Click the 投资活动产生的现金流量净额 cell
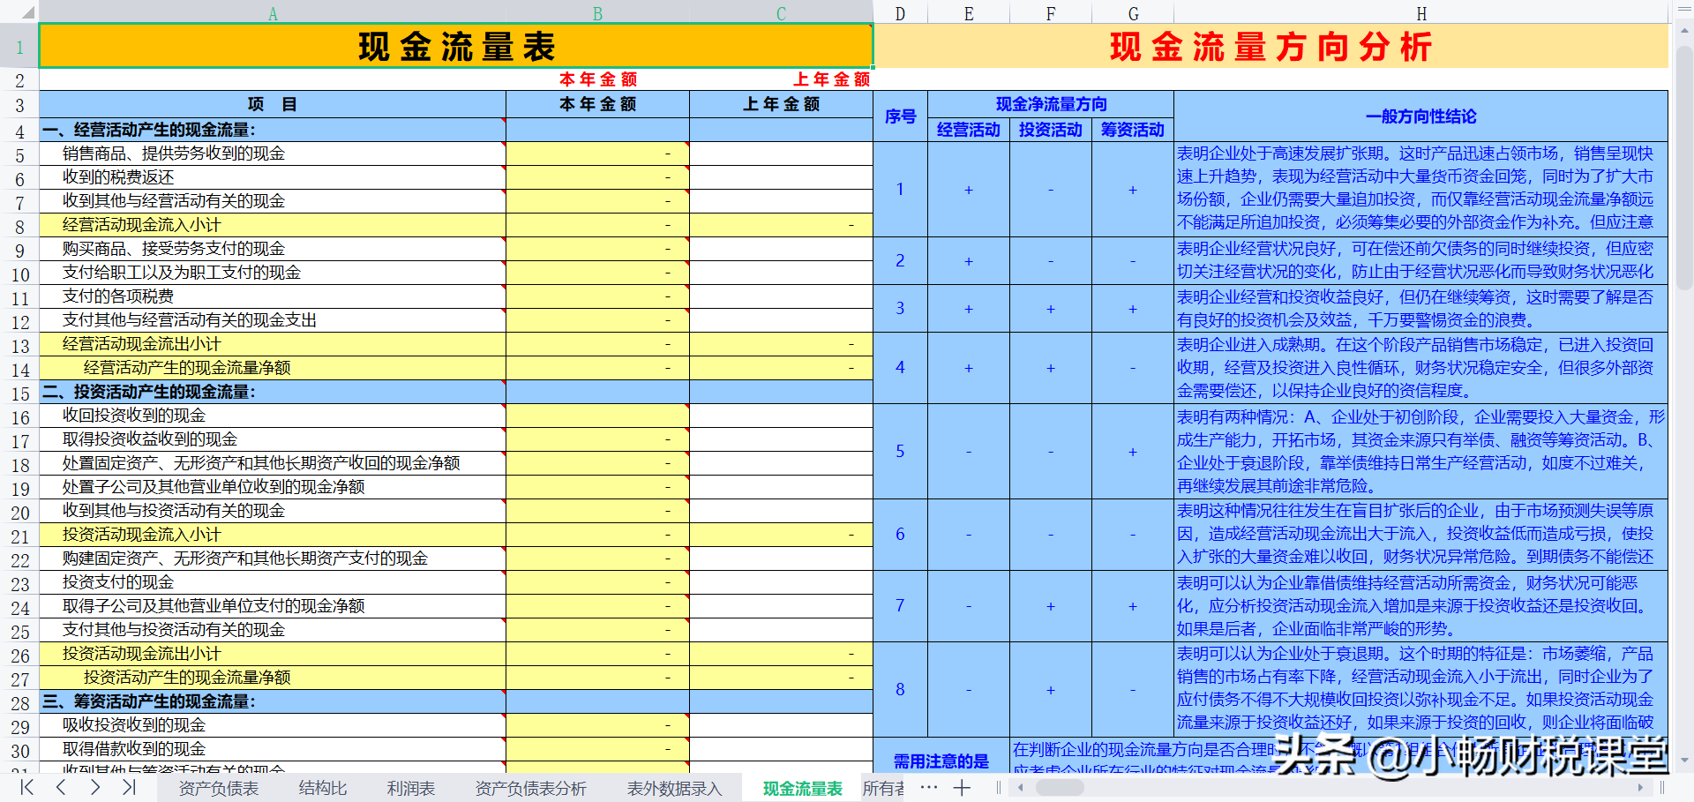This screenshot has width=1694, height=802. (x=273, y=678)
